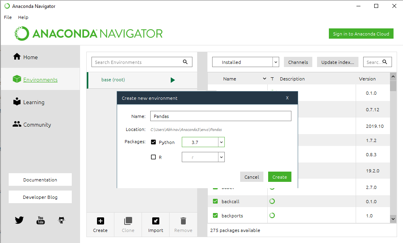
Task: Open the Documentation link button
Action: [40, 179]
